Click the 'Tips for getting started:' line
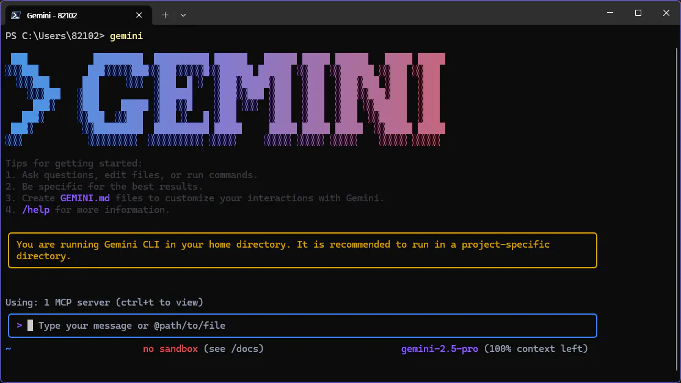The width and height of the screenshot is (681, 383). coord(74,163)
